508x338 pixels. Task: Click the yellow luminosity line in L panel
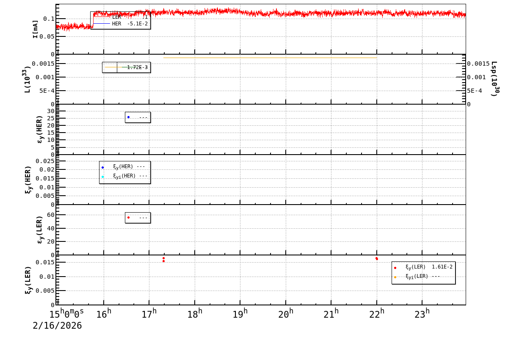[270, 58]
